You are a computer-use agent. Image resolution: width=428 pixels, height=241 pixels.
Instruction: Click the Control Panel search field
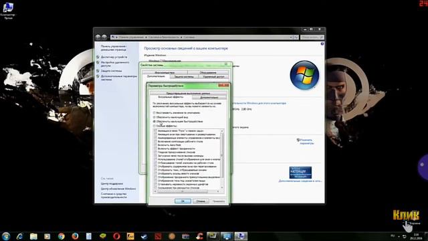(312, 37)
